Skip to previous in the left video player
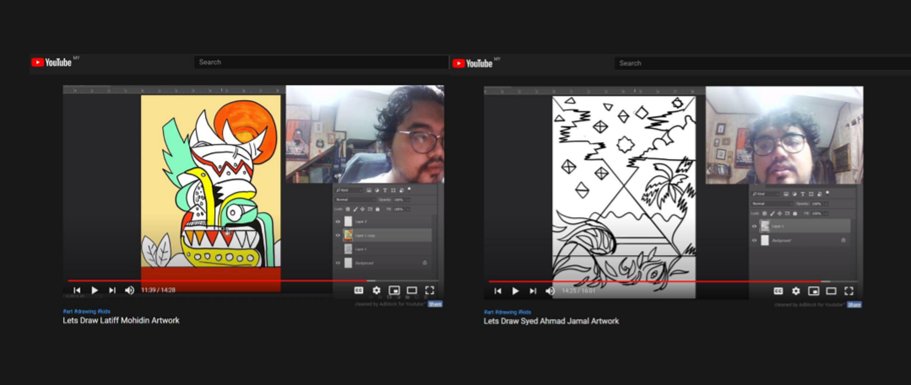This screenshot has width=911, height=385. [x=77, y=290]
